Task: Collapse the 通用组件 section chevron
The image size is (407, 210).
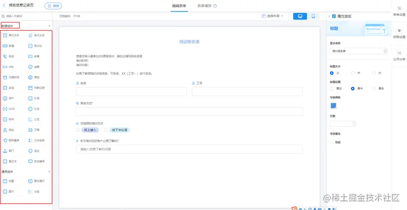Action: coord(49,172)
